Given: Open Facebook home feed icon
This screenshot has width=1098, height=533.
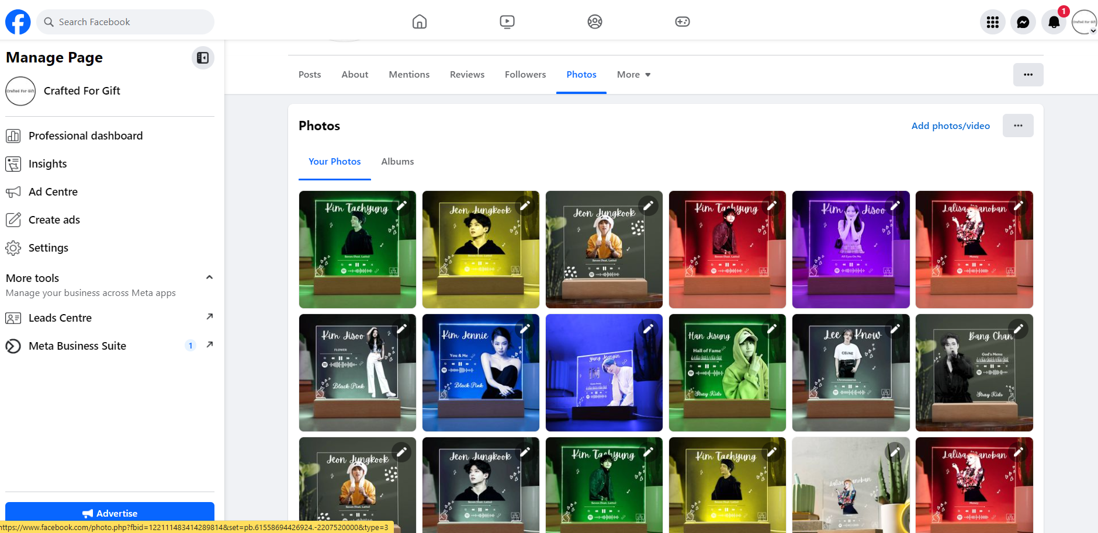Looking at the screenshot, I should click(419, 22).
